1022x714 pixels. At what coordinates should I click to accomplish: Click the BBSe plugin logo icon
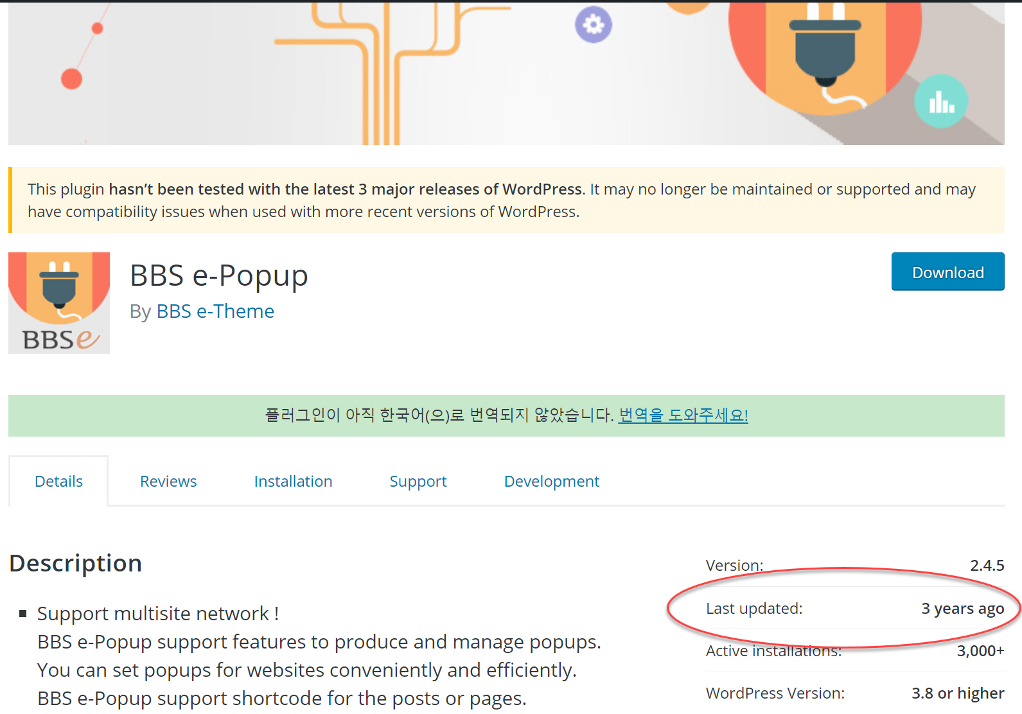(x=59, y=303)
